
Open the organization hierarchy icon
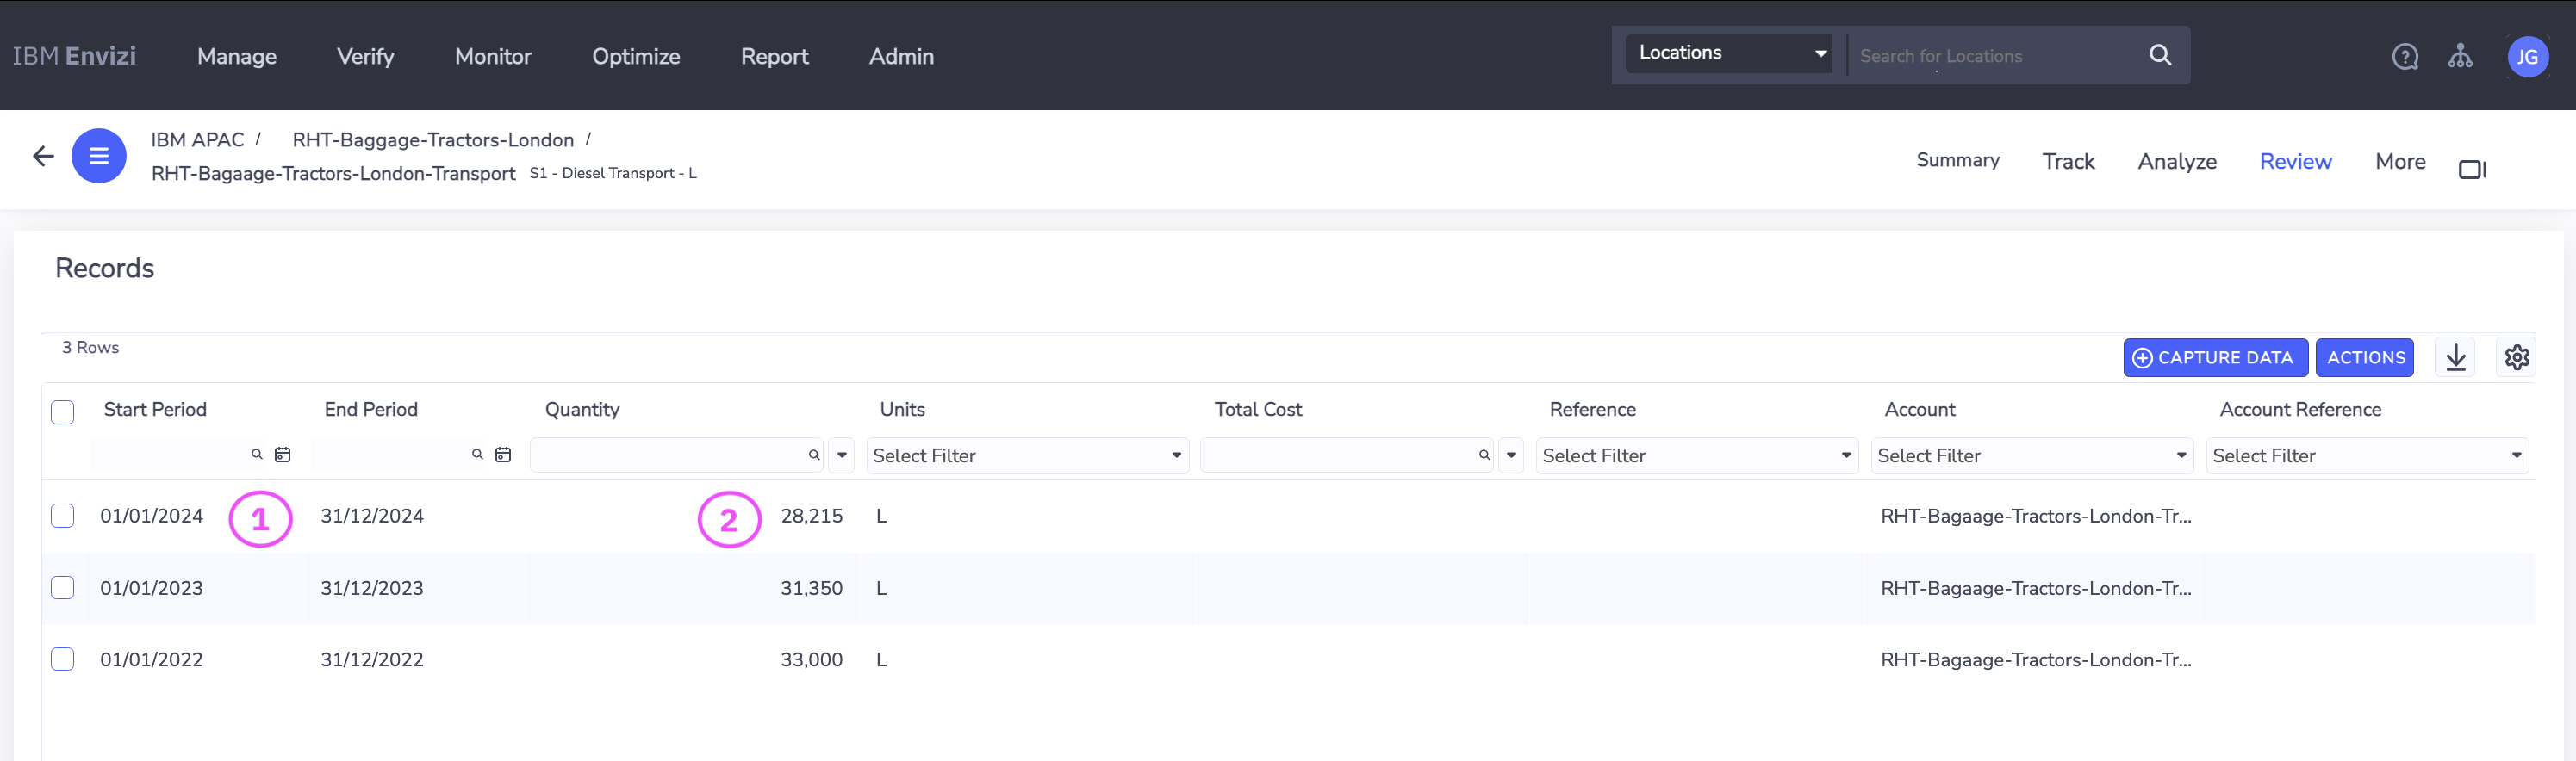2460,57
